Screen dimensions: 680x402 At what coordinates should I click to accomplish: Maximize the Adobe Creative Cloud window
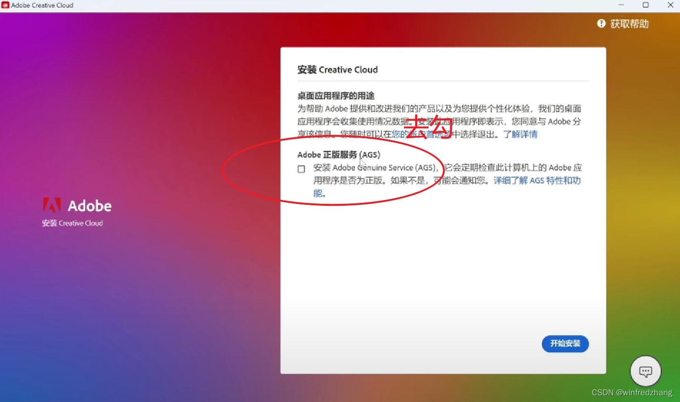(646, 5)
